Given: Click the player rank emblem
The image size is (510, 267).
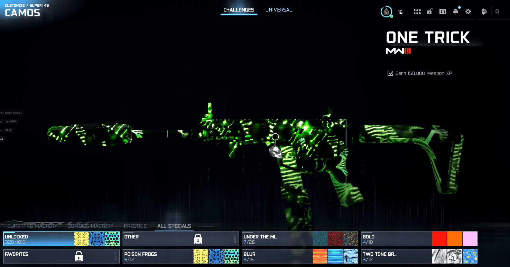Looking at the screenshot, I should point(386,12).
